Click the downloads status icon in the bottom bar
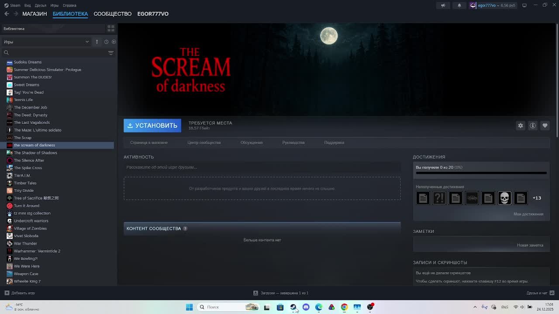 255,293
